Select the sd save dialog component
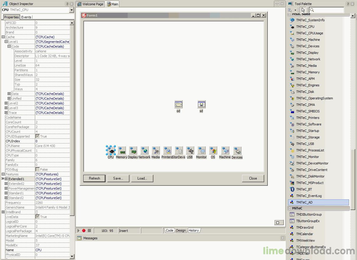 click(x=201, y=104)
